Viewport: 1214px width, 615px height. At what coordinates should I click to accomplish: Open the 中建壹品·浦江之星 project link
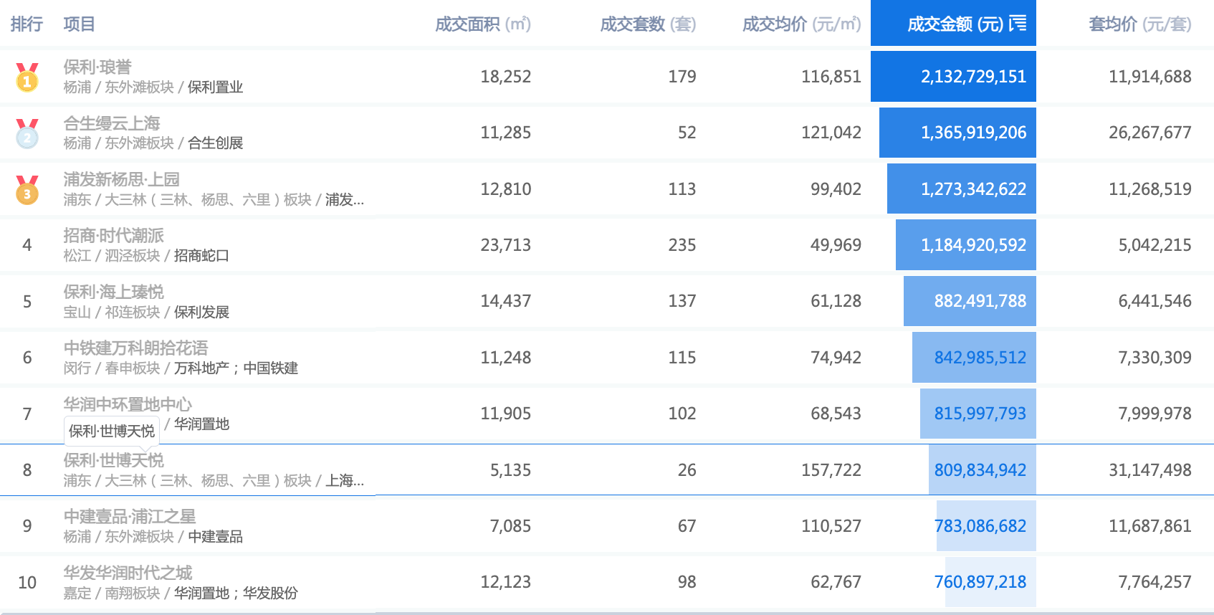pyautogui.click(x=129, y=516)
